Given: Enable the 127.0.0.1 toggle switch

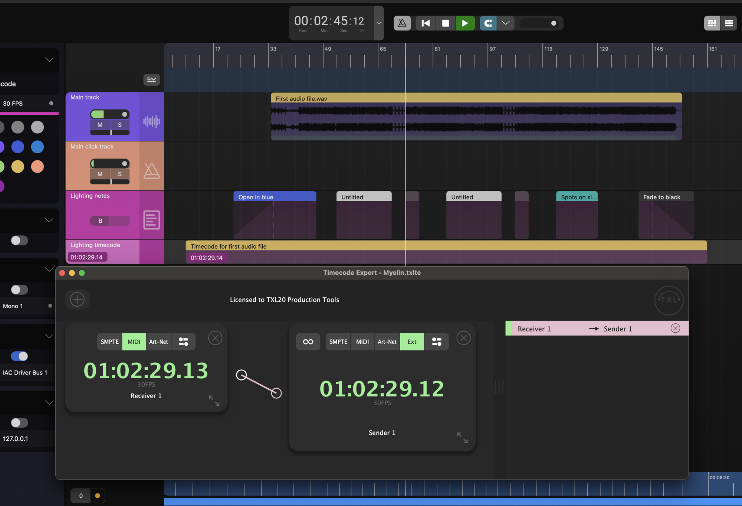Looking at the screenshot, I should 19,422.
